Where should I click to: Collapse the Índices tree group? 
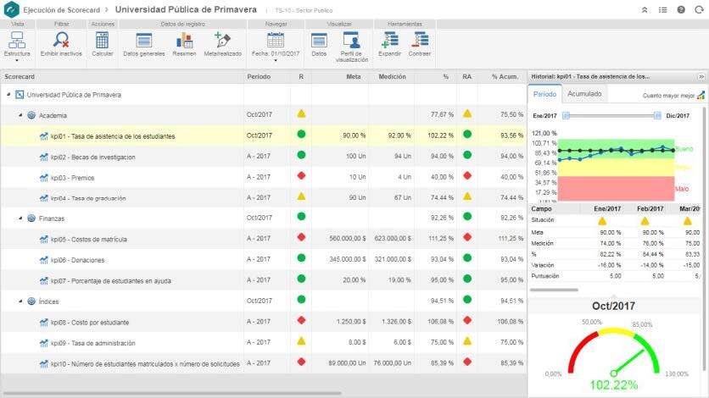coord(20,301)
